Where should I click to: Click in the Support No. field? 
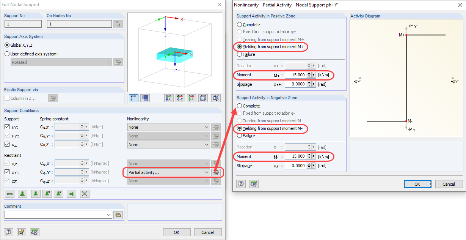[x=23, y=24]
